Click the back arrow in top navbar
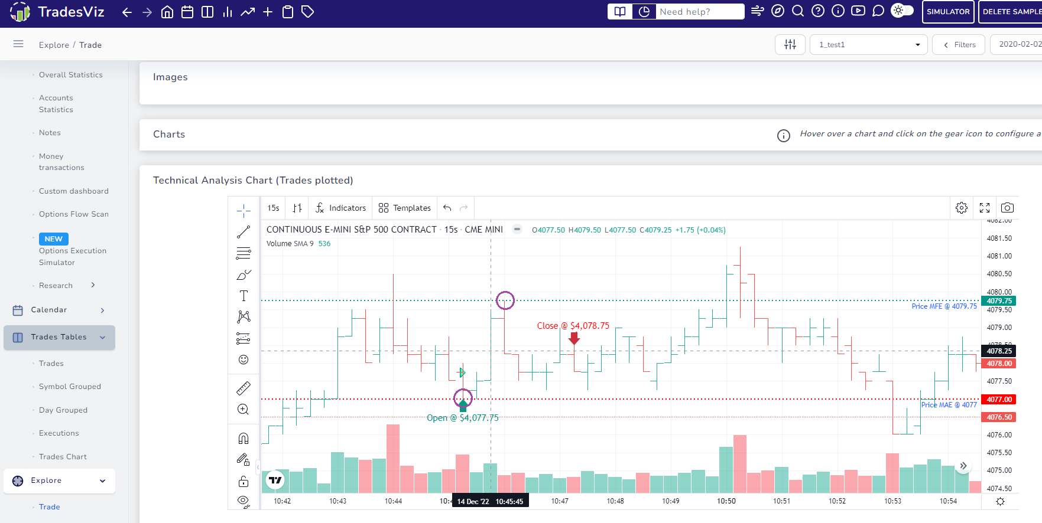 [126, 12]
